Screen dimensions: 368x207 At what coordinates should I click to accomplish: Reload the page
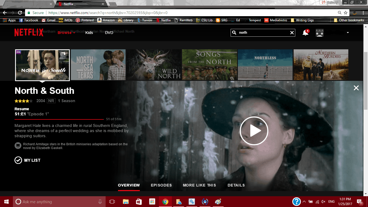pos(20,13)
